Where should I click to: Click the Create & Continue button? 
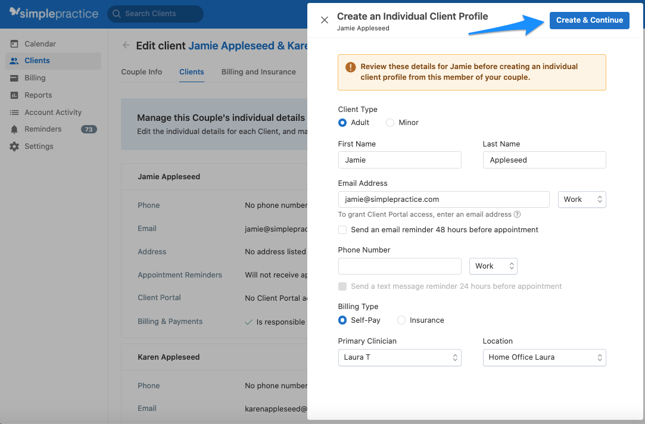(x=589, y=20)
